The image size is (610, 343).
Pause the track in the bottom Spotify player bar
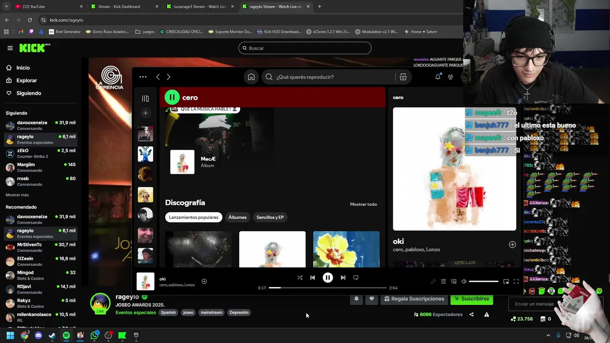click(x=328, y=278)
